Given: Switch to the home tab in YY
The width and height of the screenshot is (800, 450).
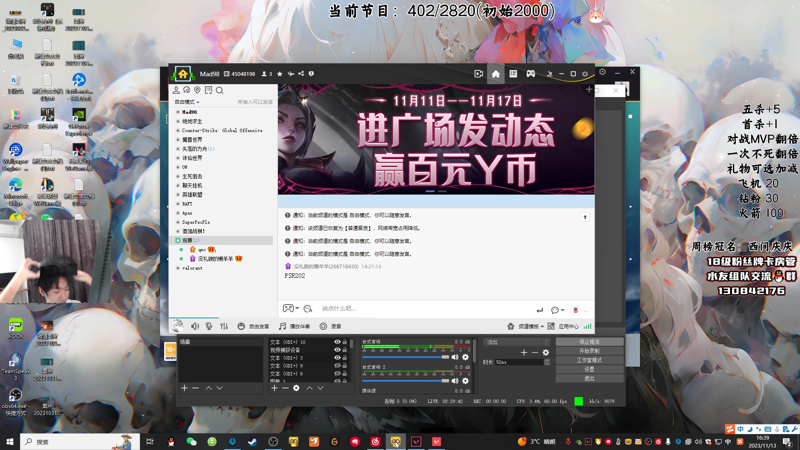Looking at the screenshot, I should point(496,74).
